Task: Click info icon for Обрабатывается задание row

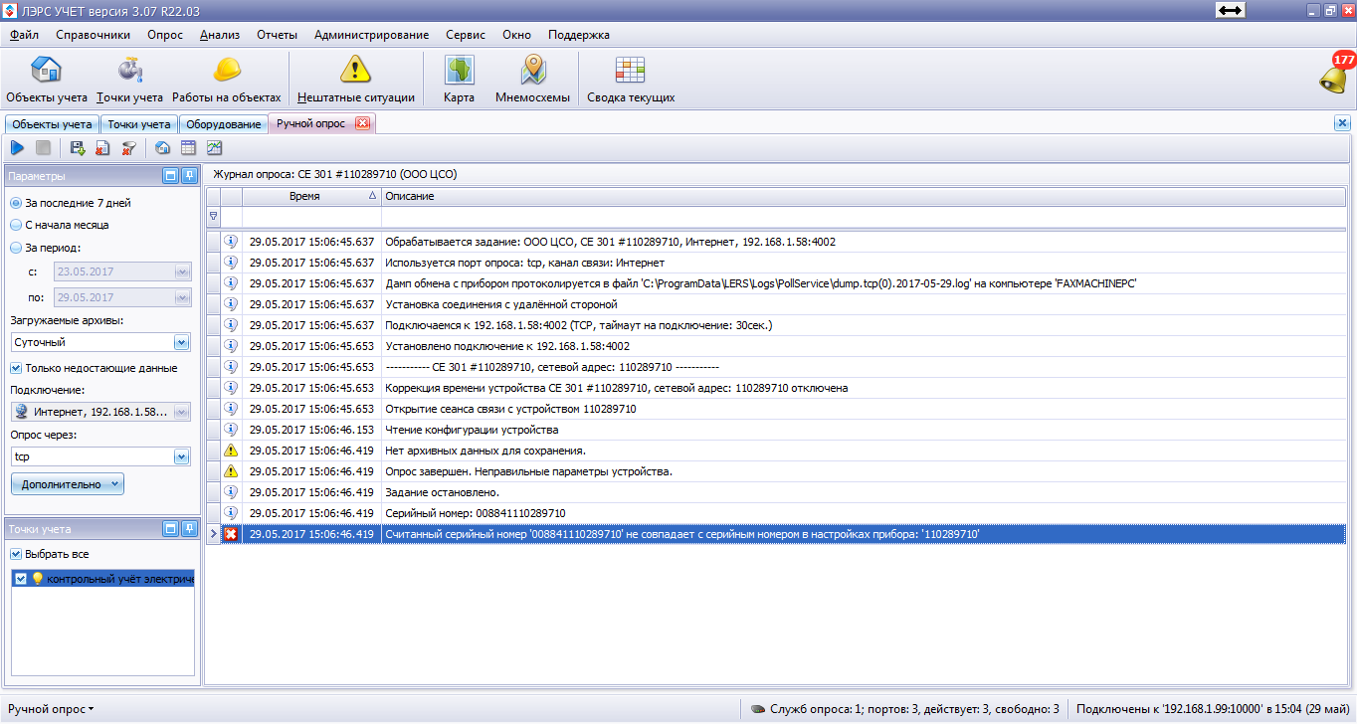Action: pos(231,241)
